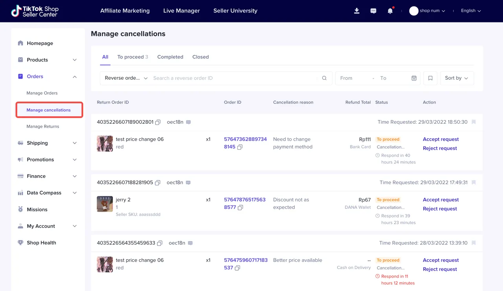Accept request for first cancellation

(x=441, y=139)
